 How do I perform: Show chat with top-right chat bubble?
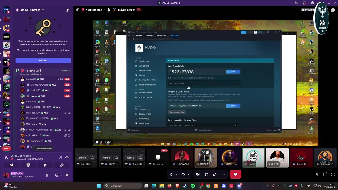point(333,10)
